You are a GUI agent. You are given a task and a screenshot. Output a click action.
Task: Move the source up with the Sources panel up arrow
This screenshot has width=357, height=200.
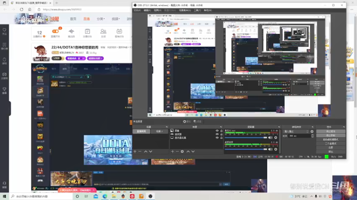click(x=188, y=152)
